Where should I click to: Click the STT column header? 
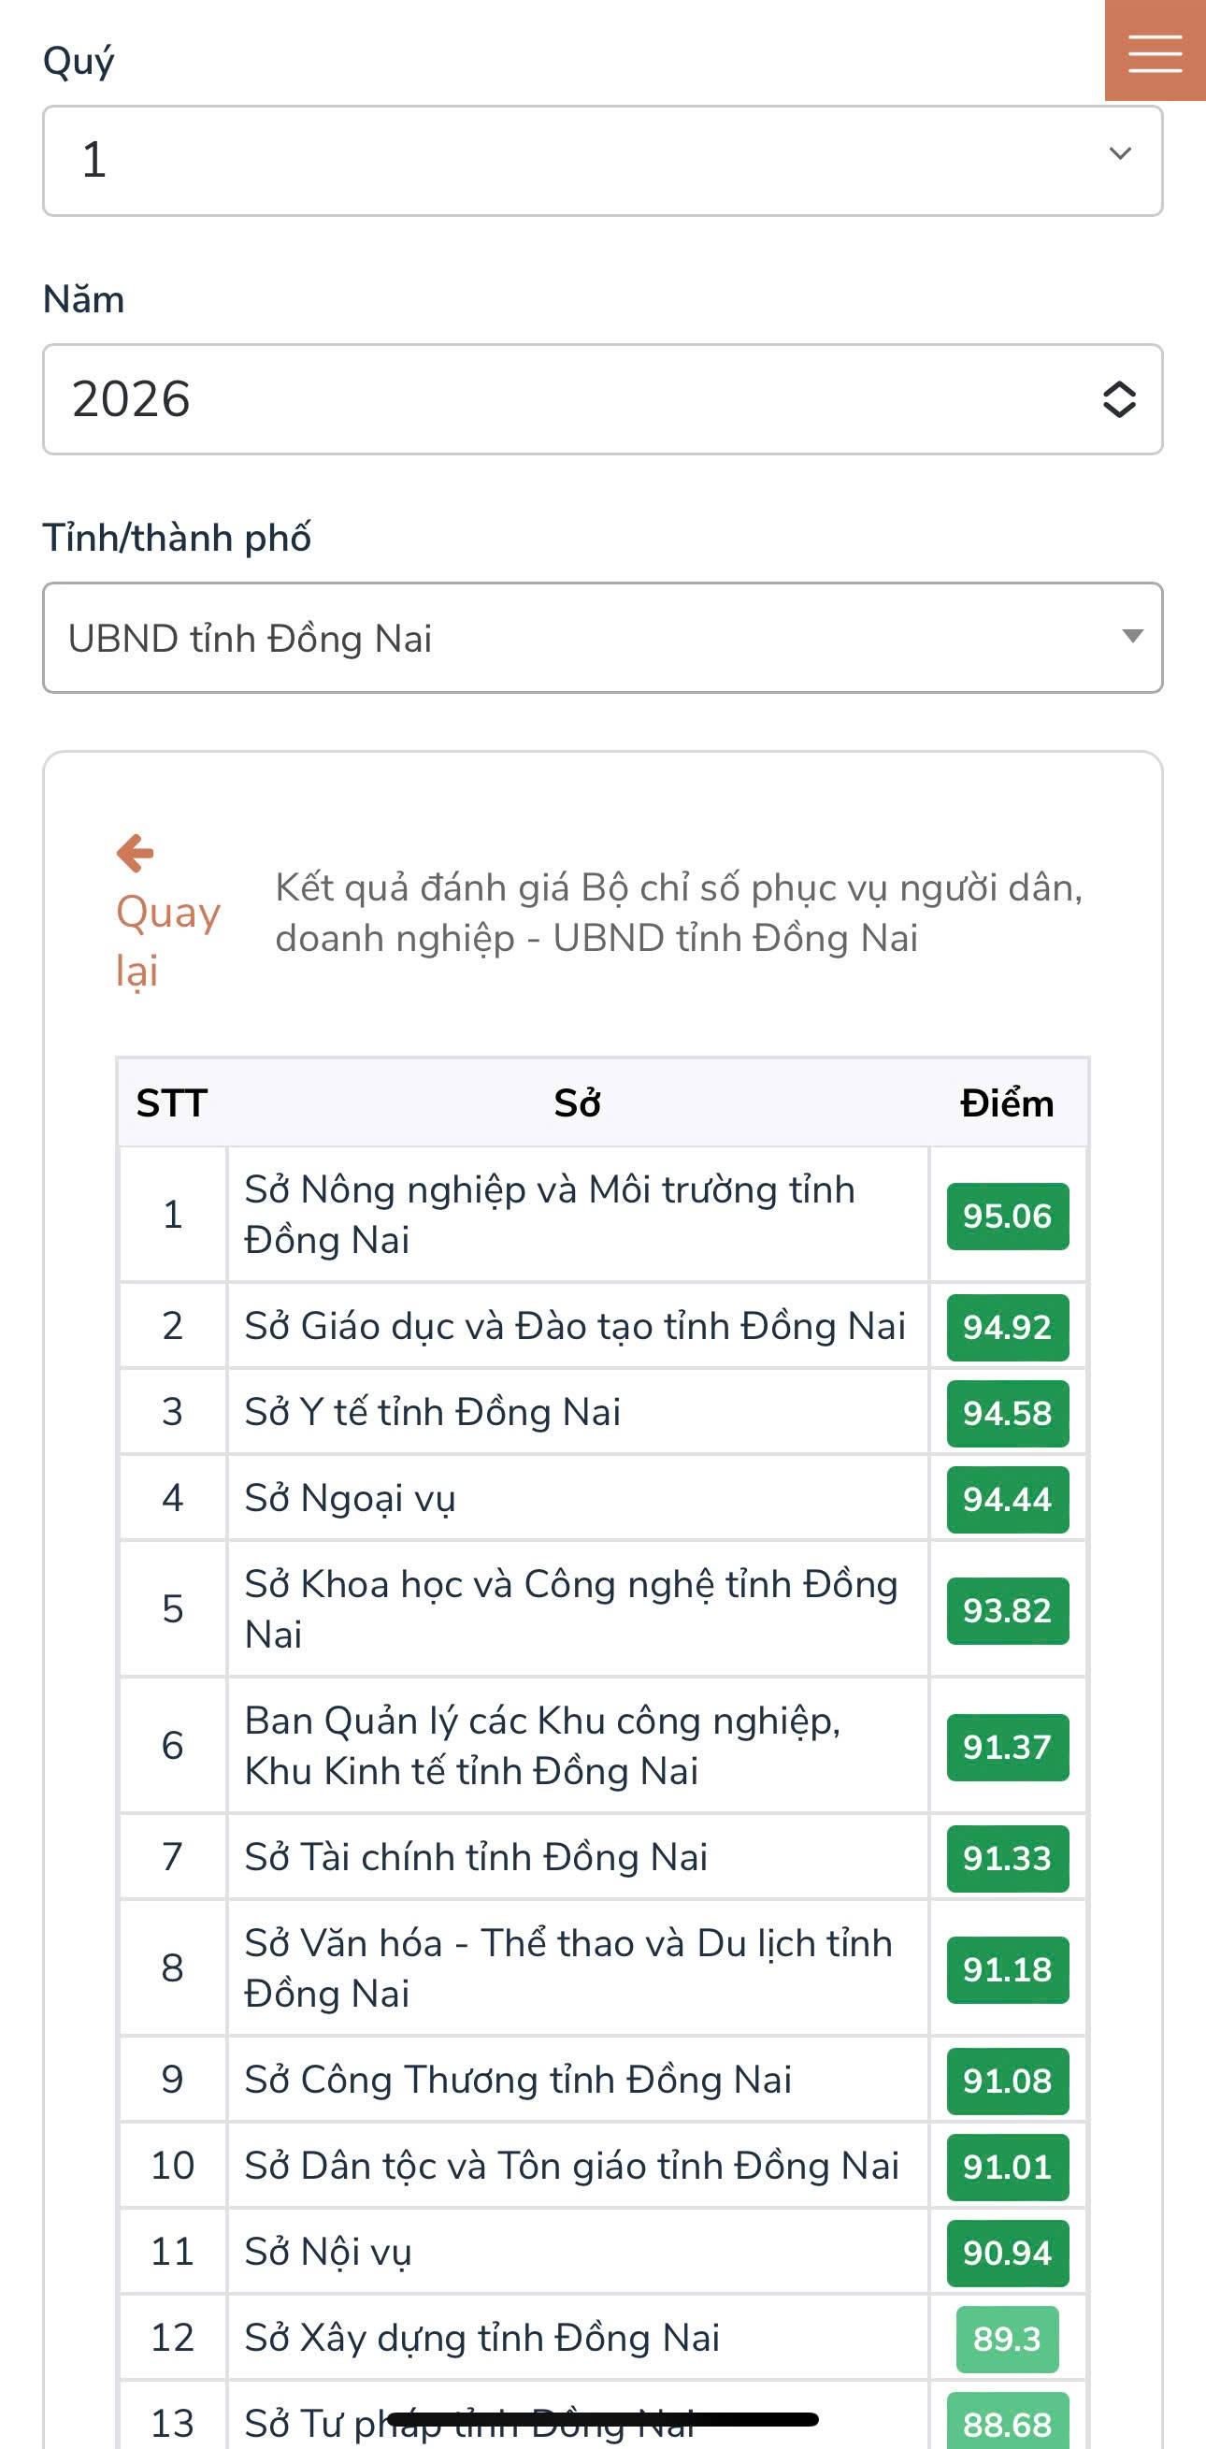[x=172, y=1103]
